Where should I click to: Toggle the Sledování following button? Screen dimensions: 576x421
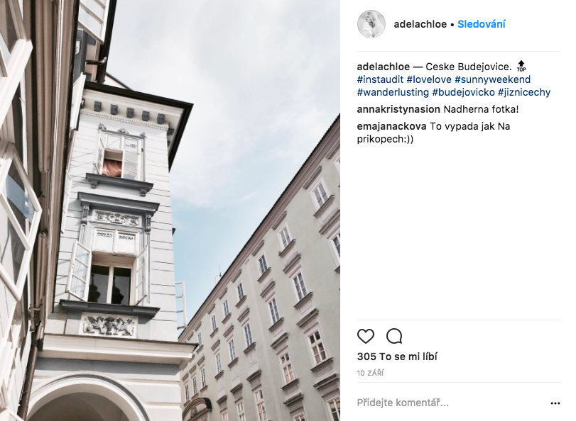coord(482,24)
